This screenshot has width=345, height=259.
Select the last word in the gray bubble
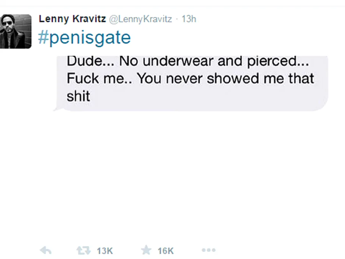[x=78, y=96]
